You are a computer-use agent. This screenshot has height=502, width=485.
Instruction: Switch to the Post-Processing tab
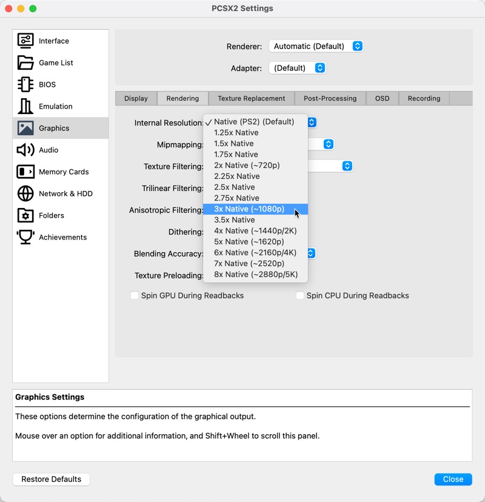pos(329,98)
